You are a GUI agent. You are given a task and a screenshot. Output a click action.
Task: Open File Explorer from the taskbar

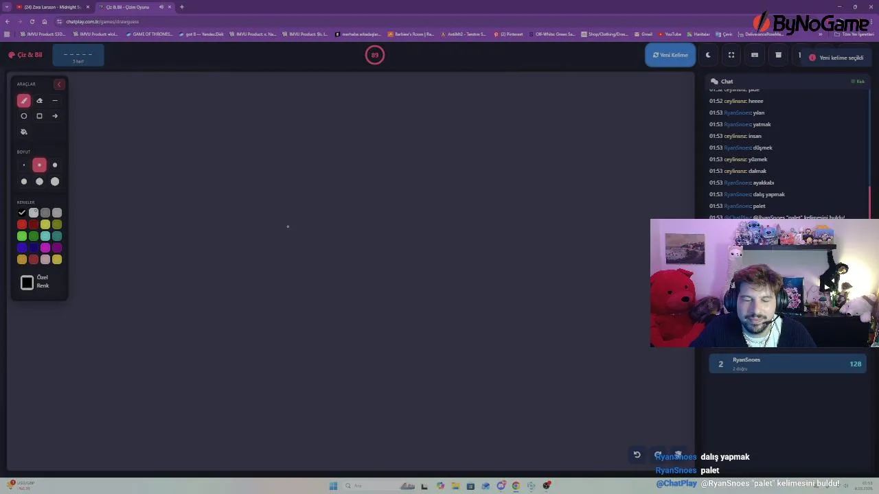[x=455, y=486]
